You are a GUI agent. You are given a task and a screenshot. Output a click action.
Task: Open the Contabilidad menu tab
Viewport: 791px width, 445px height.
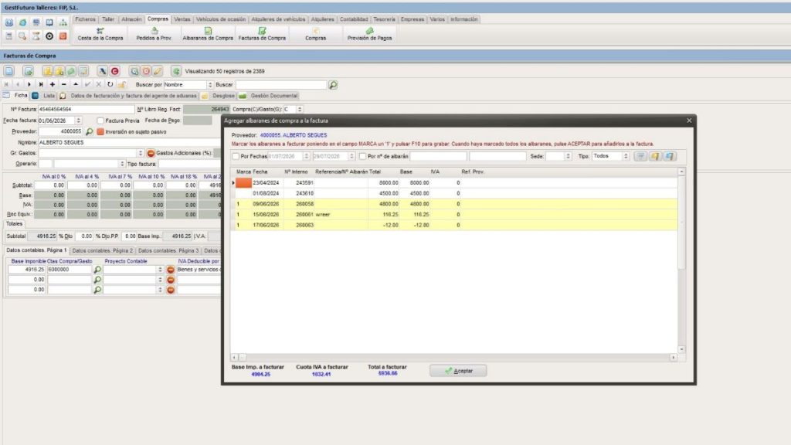click(354, 19)
